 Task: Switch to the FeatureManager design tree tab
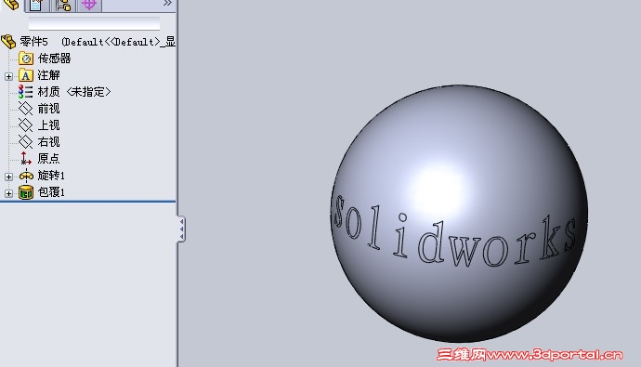(11, 5)
